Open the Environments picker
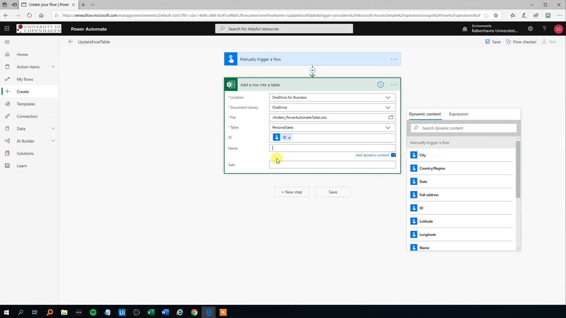566x318 pixels. [x=490, y=29]
